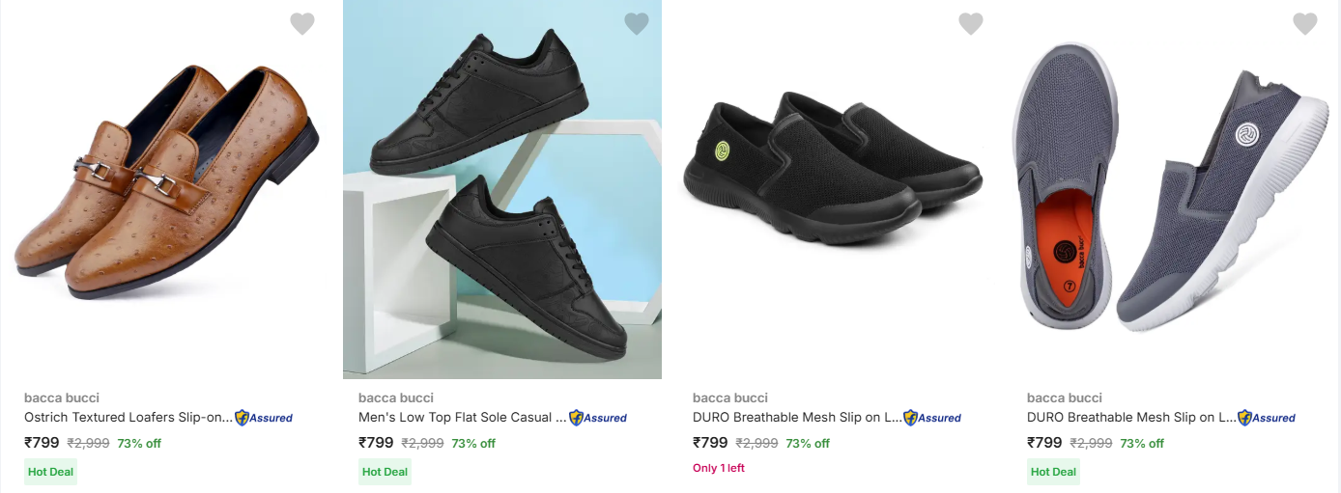Click bacca bucci brand above Men's Low Top
Viewport: 1341px width, 493px height.
396,397
